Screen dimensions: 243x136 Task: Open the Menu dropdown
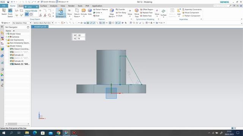click(6, 23)
